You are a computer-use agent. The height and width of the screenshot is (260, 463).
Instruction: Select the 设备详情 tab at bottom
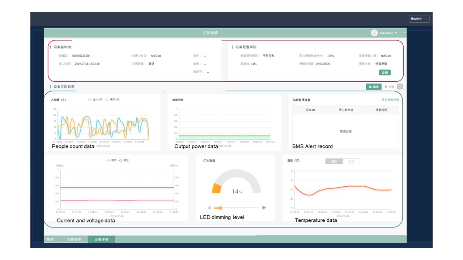pyautogui.click(x=102, y=239)
